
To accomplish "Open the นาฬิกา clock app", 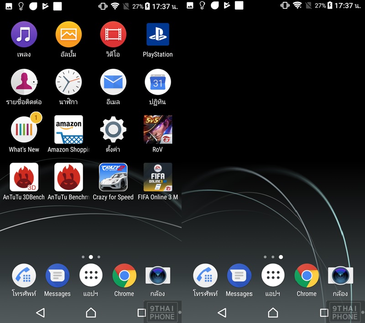I will (69, 82).
